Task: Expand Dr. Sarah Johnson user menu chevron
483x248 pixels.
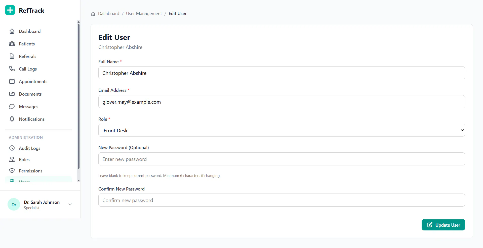Action: [x=70, y=204]
